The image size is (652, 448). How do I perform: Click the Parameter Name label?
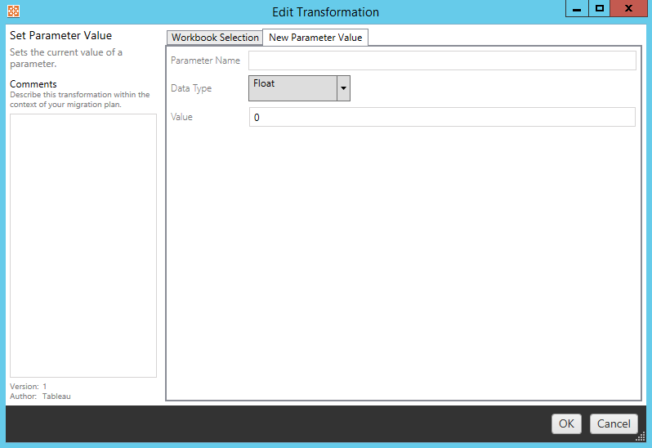pos(205,61)
